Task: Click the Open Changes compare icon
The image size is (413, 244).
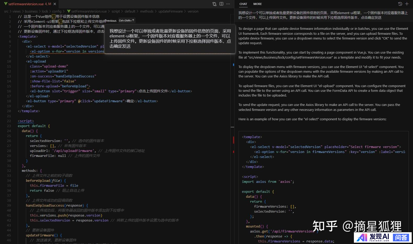Action: [214, 4]
